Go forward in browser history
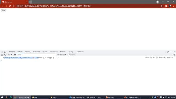Viewport: 176px width, 99px height. [x=6, y=6]
